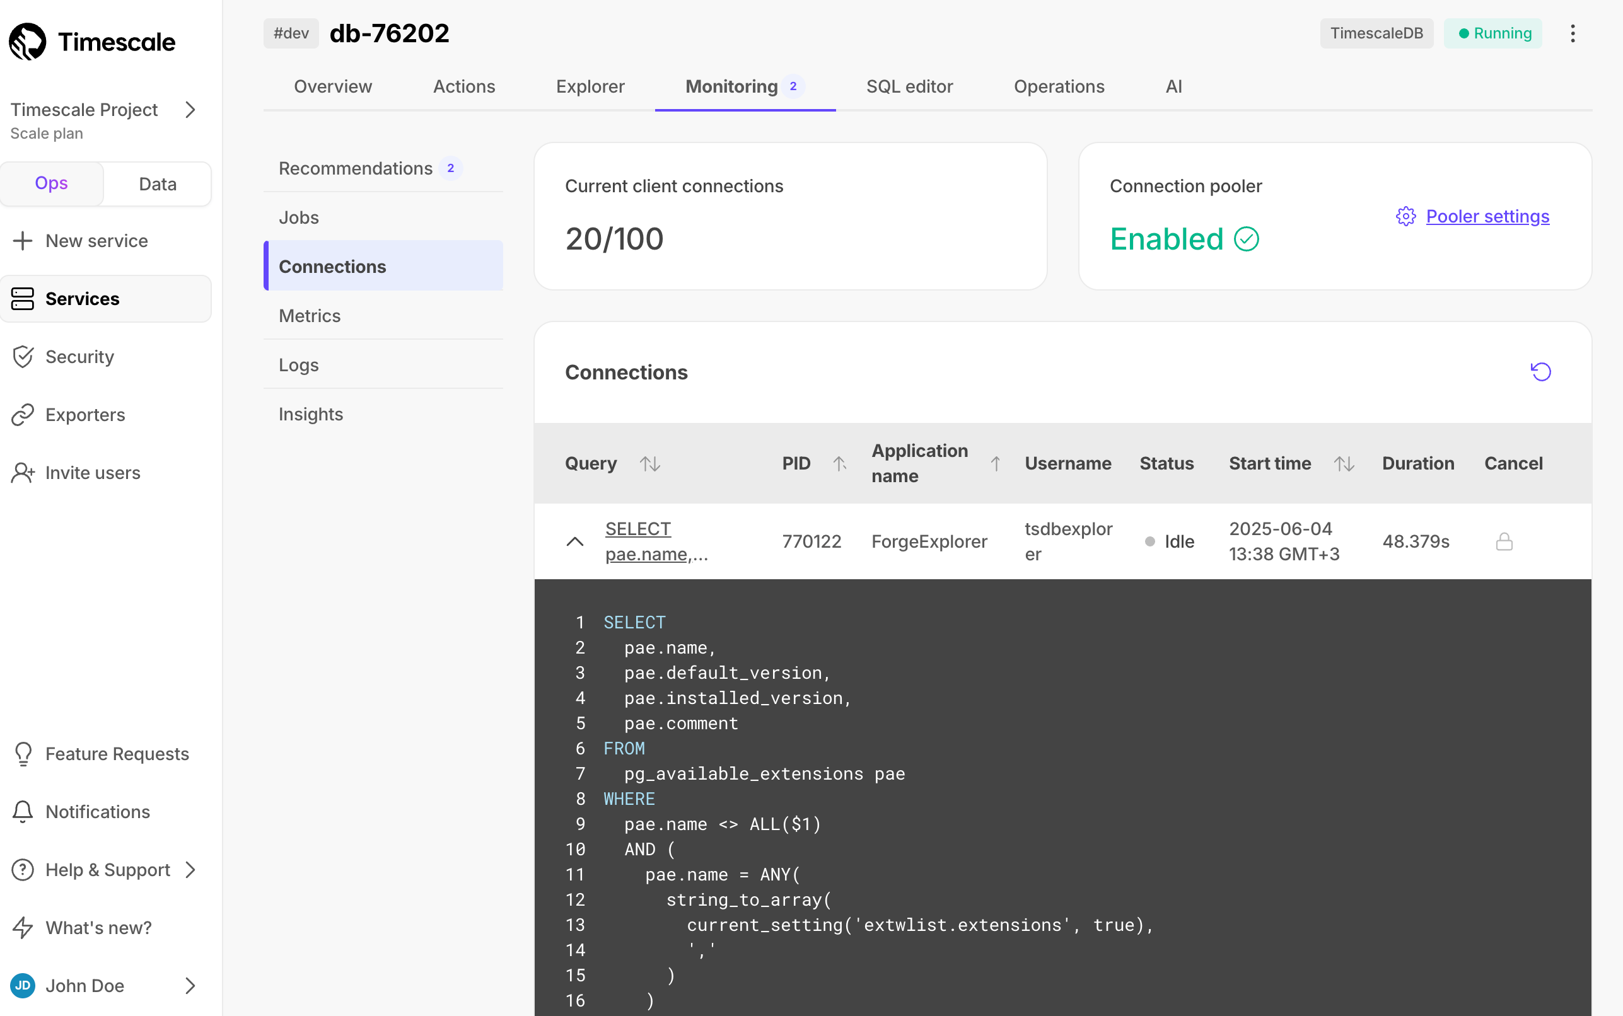Click the refresh connections icon

(x=1540, y=372)
